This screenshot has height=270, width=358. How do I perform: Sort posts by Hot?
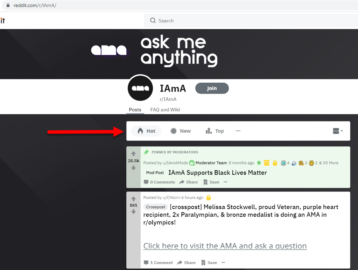(146, 131)
